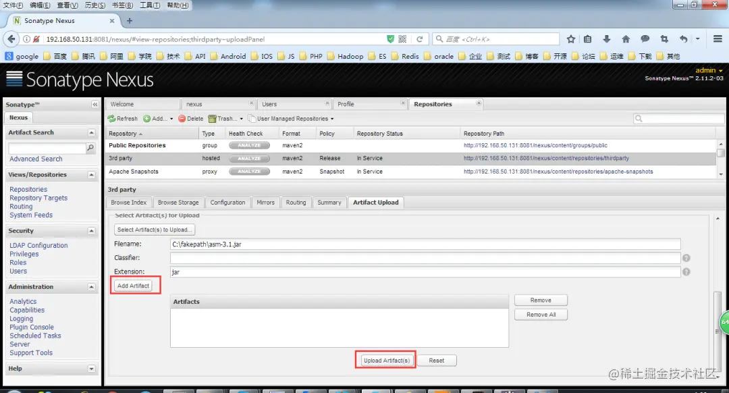Viewport: 729px width, 393px height.
Task: Click the crop screenshot toolbar icon
Action: click(664, 39)
